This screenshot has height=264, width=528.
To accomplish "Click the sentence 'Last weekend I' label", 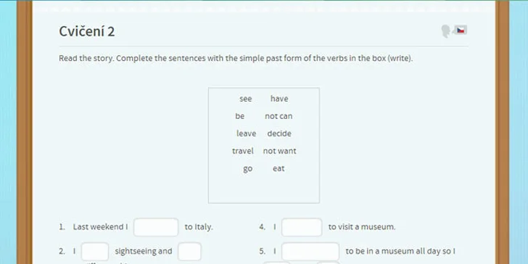I will [x=100, y=227].
